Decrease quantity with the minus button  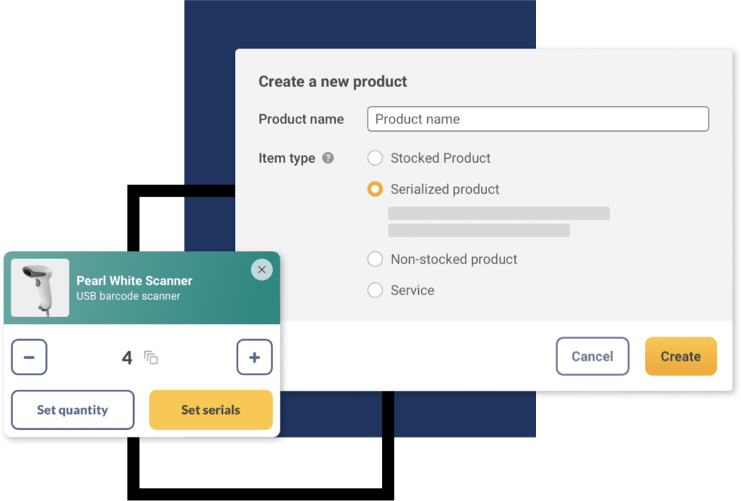(29, 357)
